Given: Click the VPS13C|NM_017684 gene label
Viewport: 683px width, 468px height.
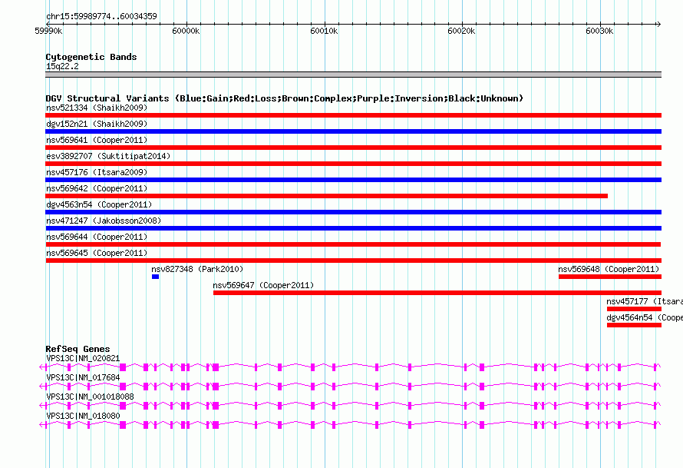Looking at the screenshot, I should [83, 377].
